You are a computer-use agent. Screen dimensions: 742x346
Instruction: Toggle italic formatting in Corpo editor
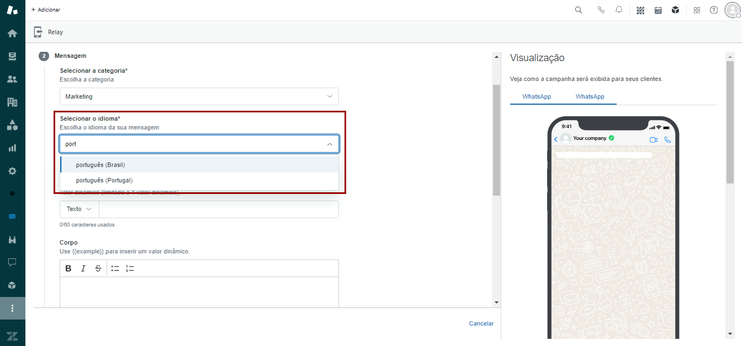[83, 268]
